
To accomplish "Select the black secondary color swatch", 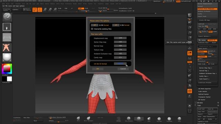I will [x=4, y=79].
